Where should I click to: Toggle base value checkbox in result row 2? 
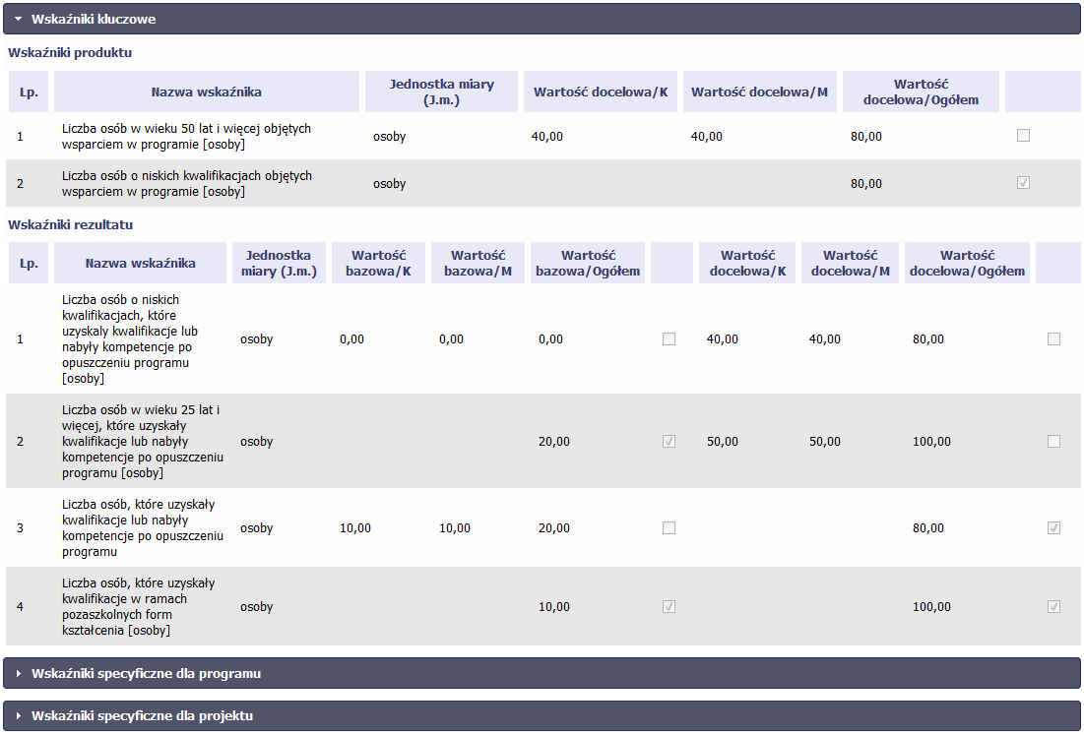(669, 442)
